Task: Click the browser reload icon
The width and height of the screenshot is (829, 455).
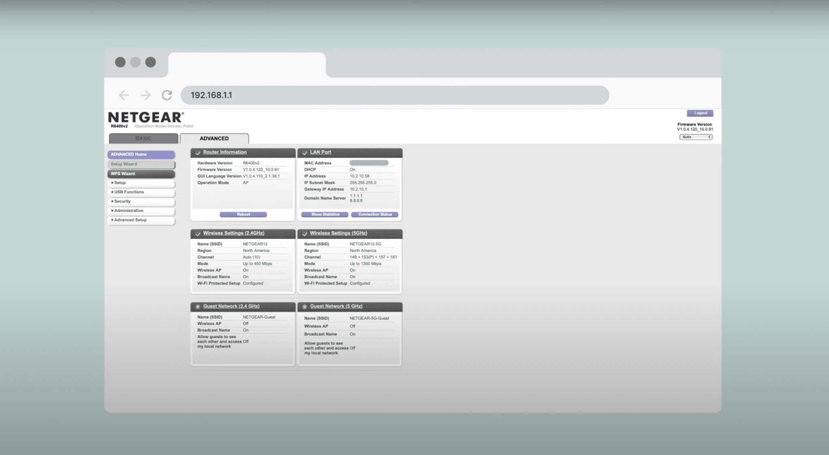Action: click(x=168, y=95)
